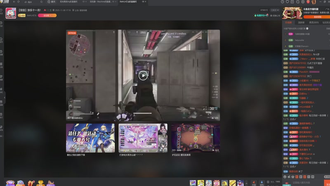Click the home icon in the left sidebar
Screen dimensions: 330x186
pos(1,39)
